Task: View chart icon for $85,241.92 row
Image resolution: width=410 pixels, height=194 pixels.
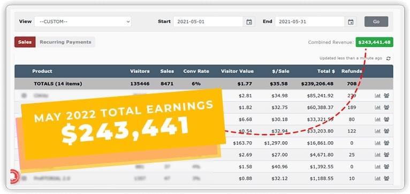Action: point(377,96)
